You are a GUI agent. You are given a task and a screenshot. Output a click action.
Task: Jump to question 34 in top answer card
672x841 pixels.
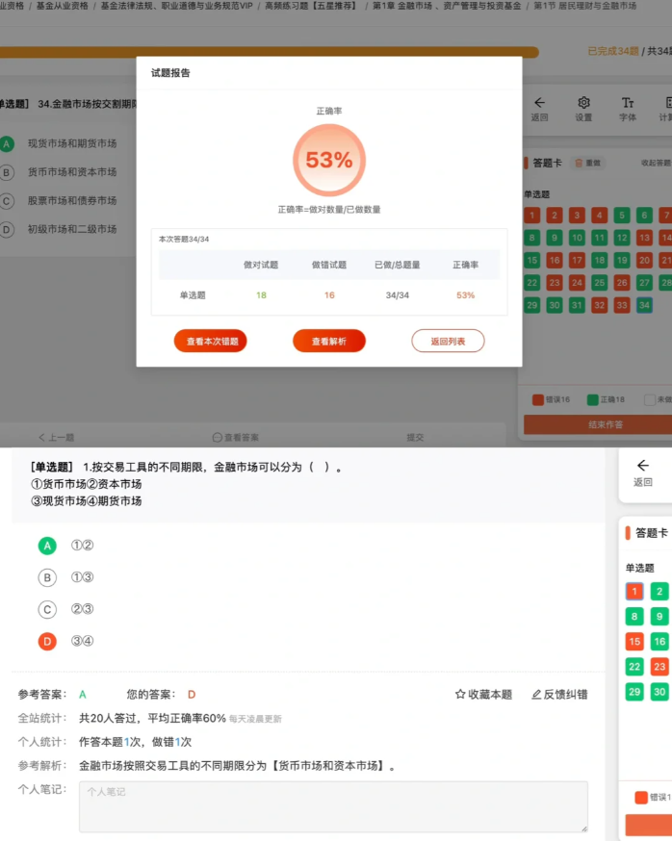click(x=645, y=305)
